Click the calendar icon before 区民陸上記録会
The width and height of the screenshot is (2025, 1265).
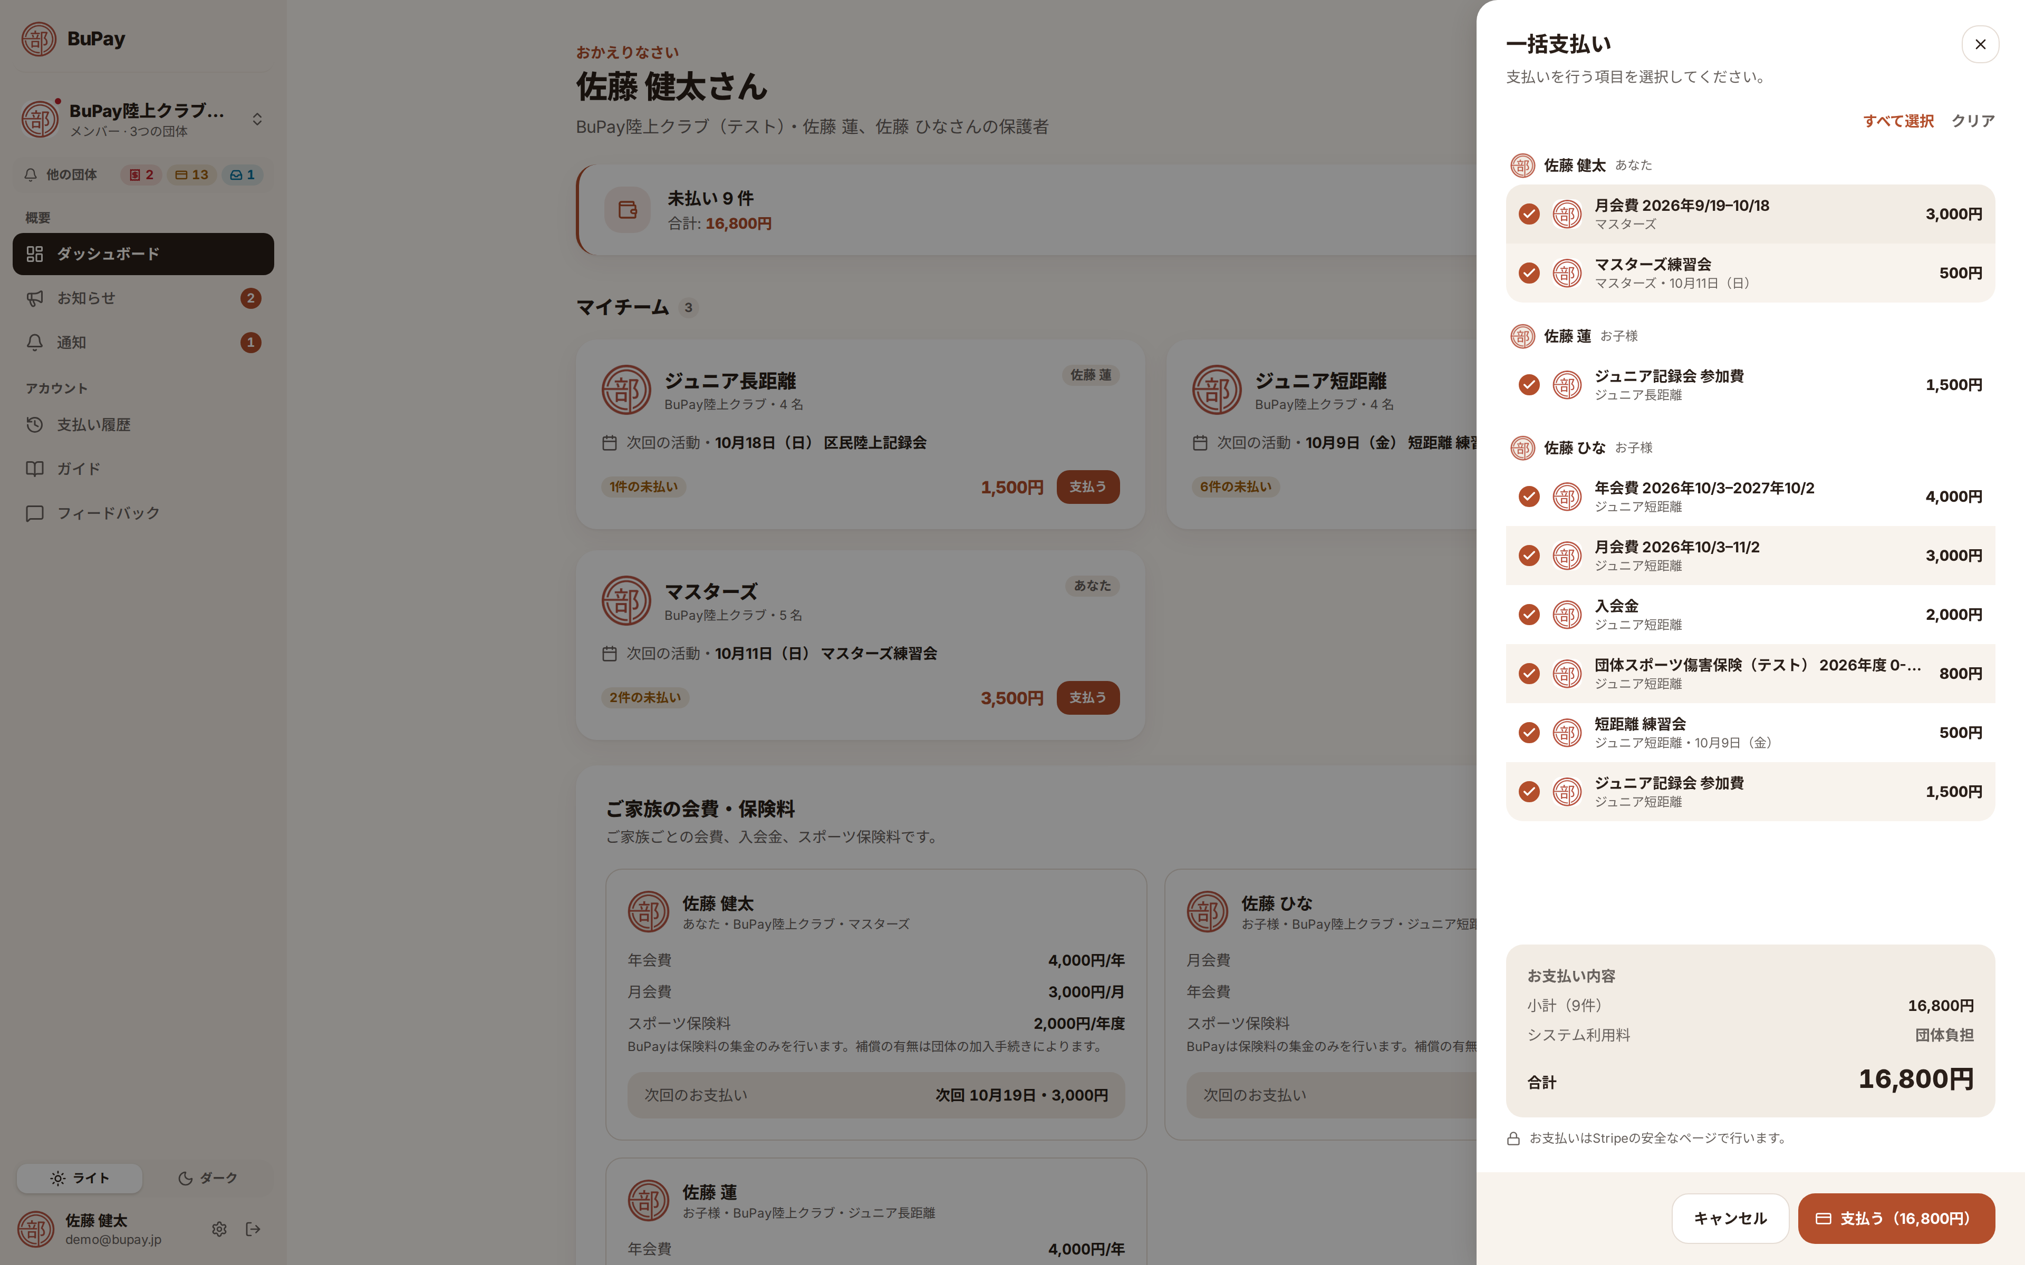(x=609, y=443)
